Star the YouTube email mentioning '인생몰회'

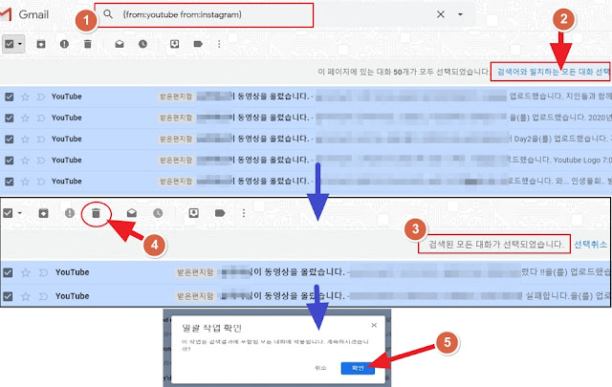[25, 182]
